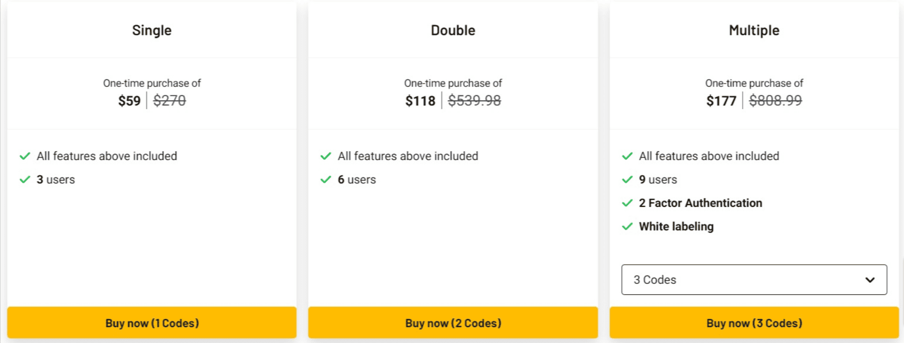Click checkmark for Single plan all features

coord(25,156)
